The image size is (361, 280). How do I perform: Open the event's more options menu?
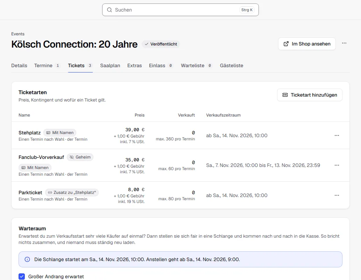click(x=344, y=43)
